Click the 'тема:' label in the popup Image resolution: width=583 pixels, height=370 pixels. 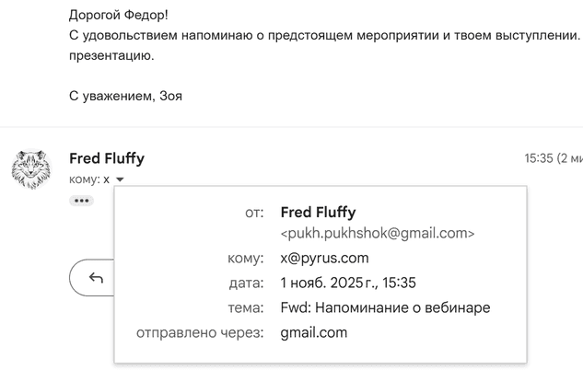[246, 307]
